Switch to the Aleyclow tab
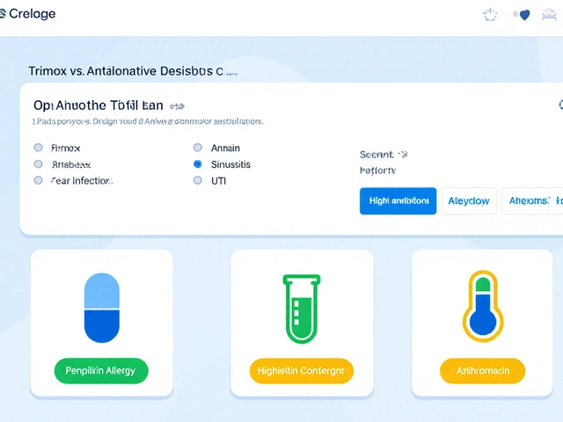This screenshot has width=563, height=422. point(469,200)
